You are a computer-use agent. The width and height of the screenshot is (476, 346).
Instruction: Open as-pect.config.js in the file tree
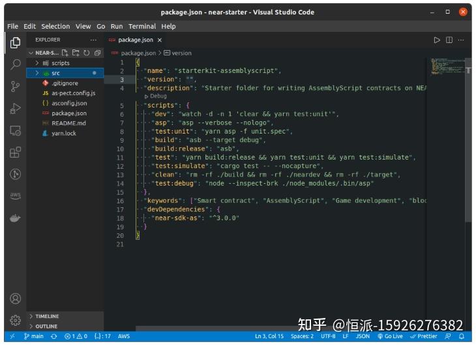(x=65, y=93)
